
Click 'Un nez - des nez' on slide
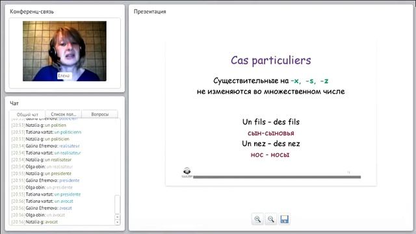point(271,144)
